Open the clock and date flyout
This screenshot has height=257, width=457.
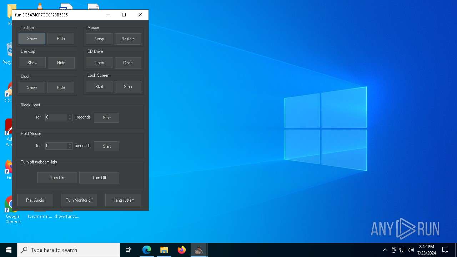427,250
